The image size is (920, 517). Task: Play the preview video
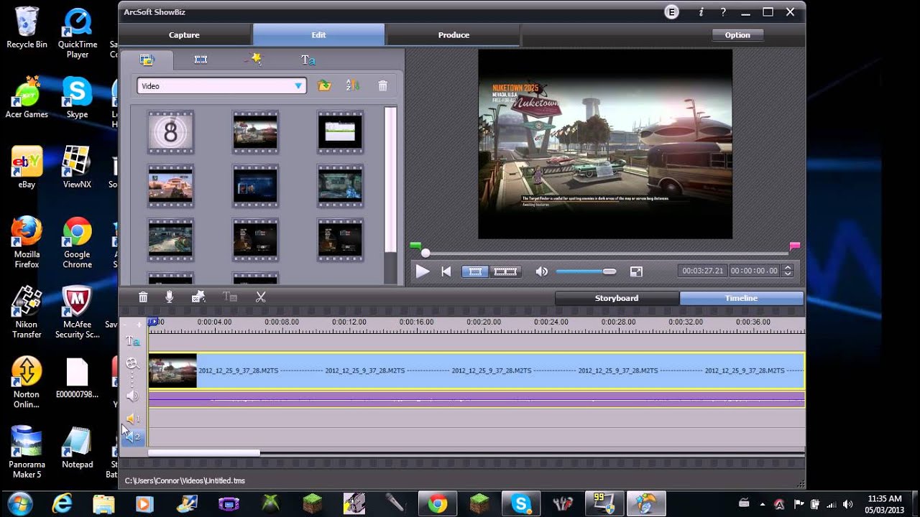click(x=423, y=271)
